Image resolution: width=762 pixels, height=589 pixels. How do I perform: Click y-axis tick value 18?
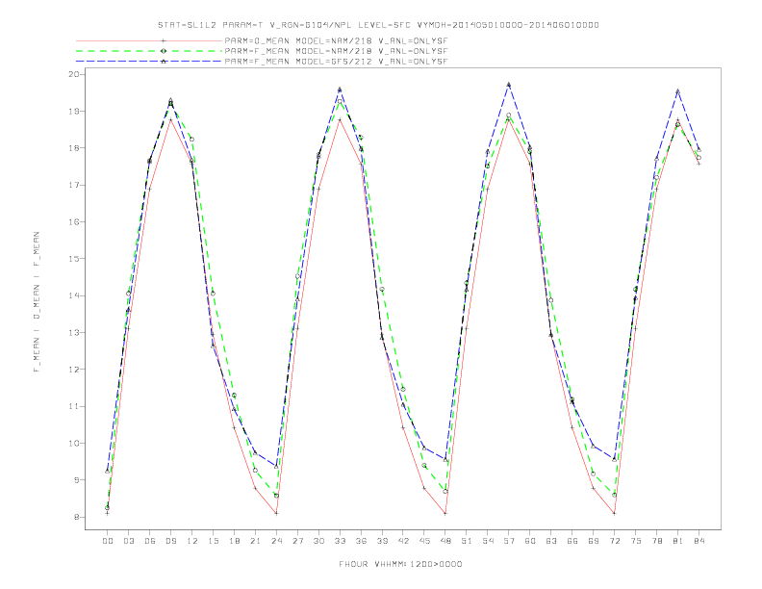(x=73, y=148)
